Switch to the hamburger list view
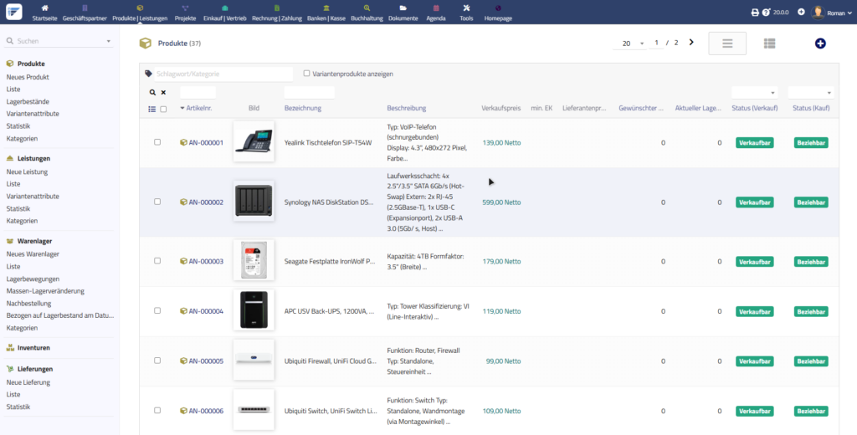Viewport: 857px width, 435px height. point(727,43)
